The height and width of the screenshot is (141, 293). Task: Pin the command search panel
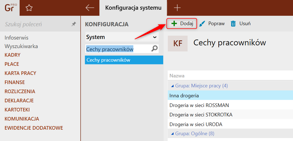click(x=73, y=24)
